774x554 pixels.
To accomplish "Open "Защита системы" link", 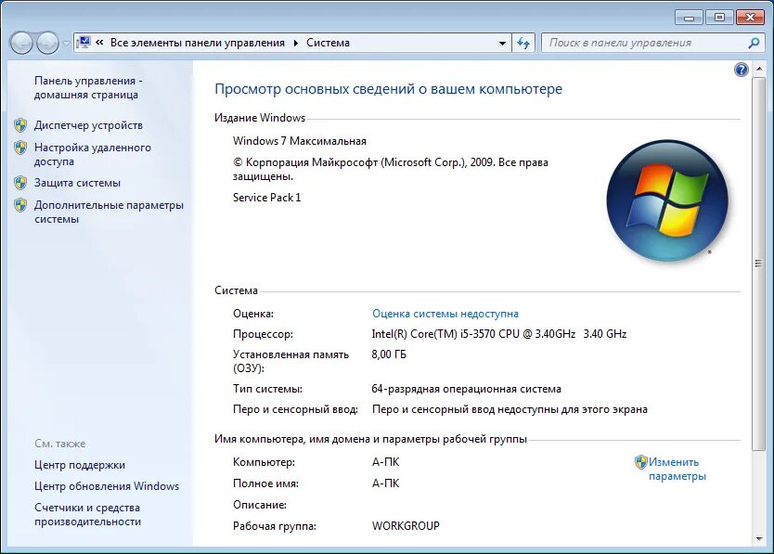I will coord(77,183).
